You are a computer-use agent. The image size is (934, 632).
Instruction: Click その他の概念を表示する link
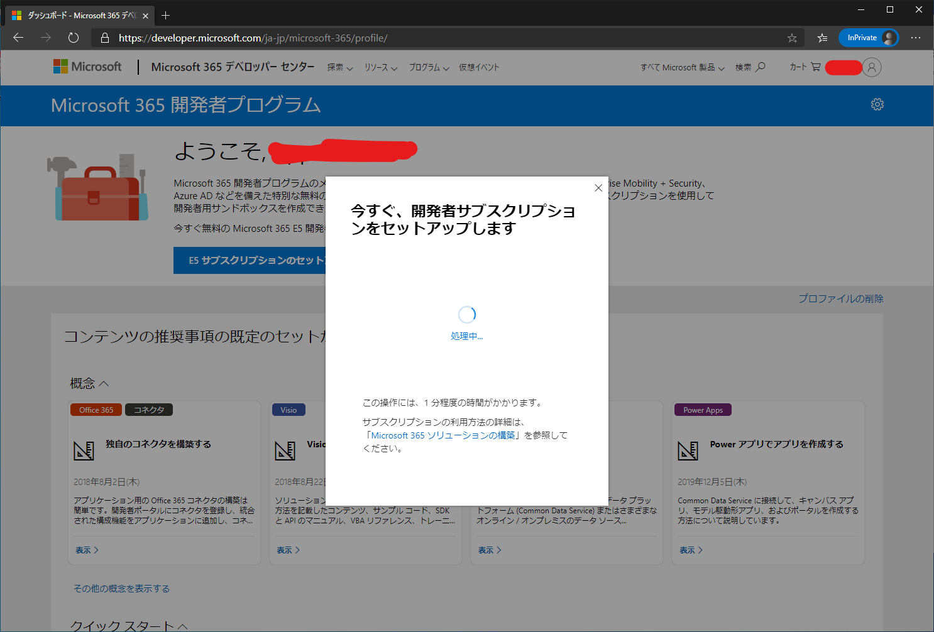[121, 589]
